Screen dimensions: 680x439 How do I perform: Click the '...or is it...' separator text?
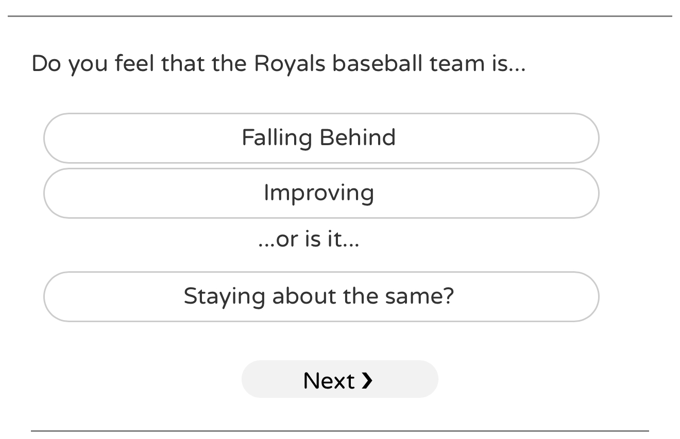(x=308, y=239)
